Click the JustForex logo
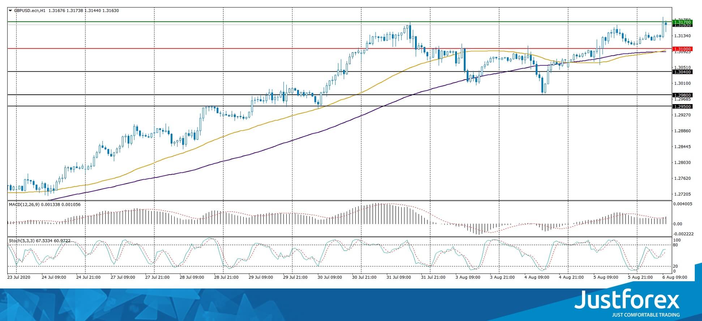The height and width of the screenshot is (321, 702). click(x=627, y=300)
